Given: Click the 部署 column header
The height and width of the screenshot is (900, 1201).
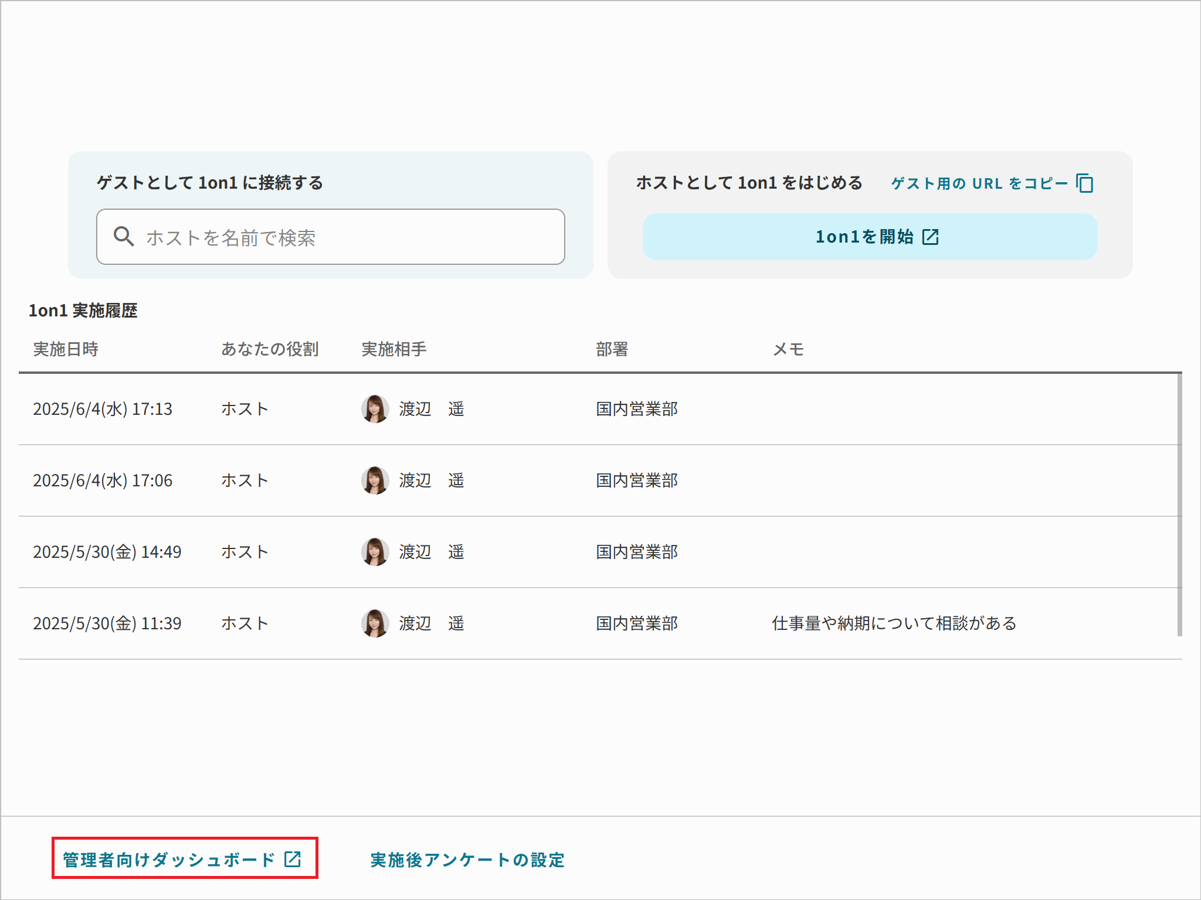Looking at the screenshot, I should [x=612, y=349].
